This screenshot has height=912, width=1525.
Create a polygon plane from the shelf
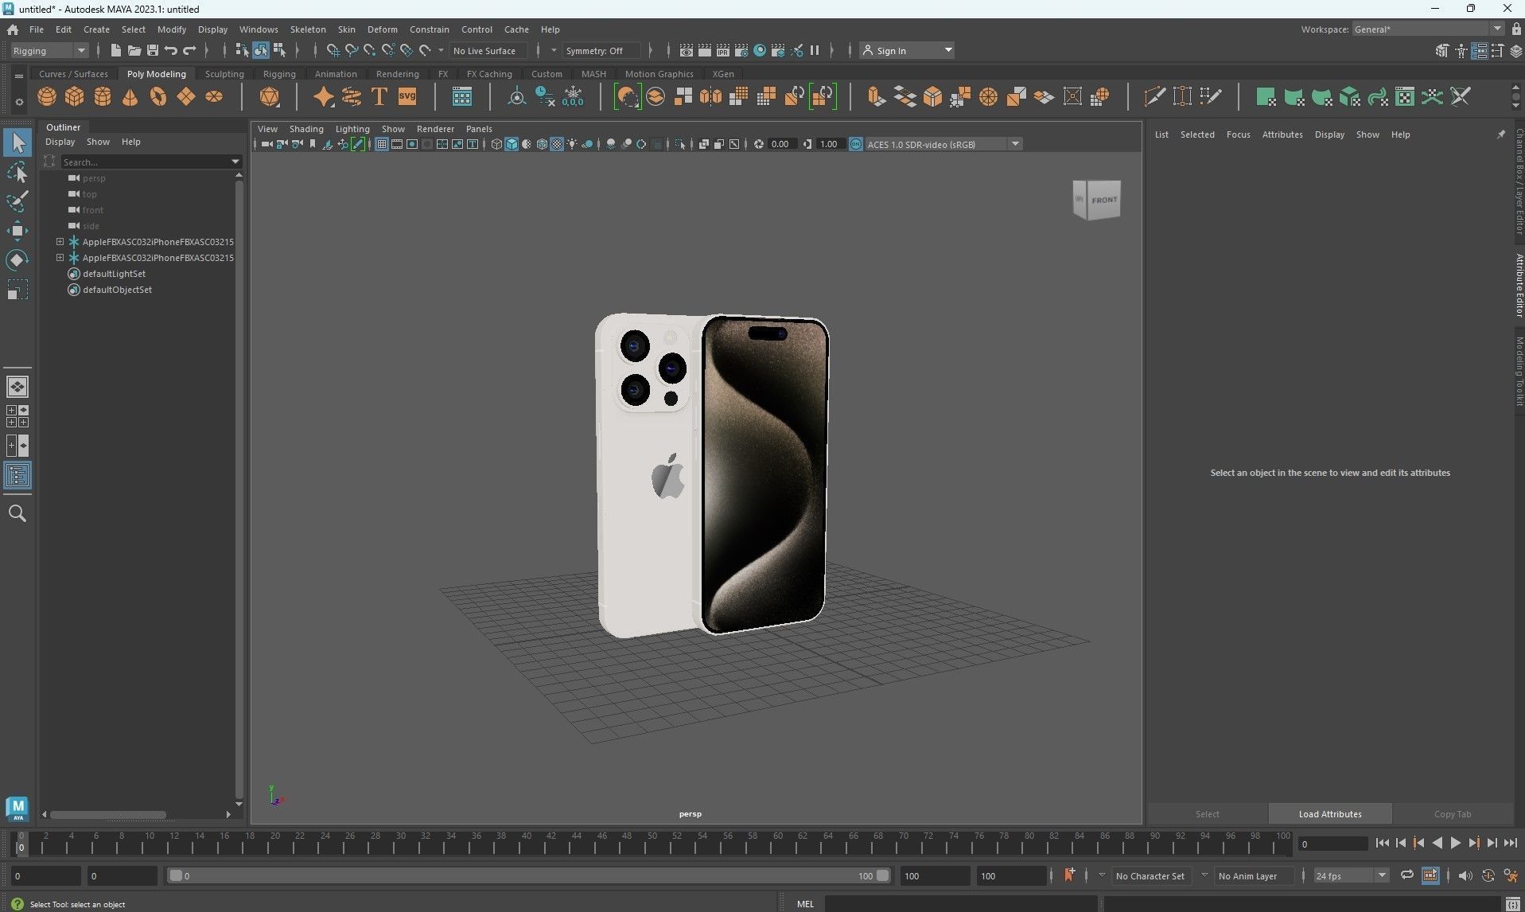tap(186, 97)
